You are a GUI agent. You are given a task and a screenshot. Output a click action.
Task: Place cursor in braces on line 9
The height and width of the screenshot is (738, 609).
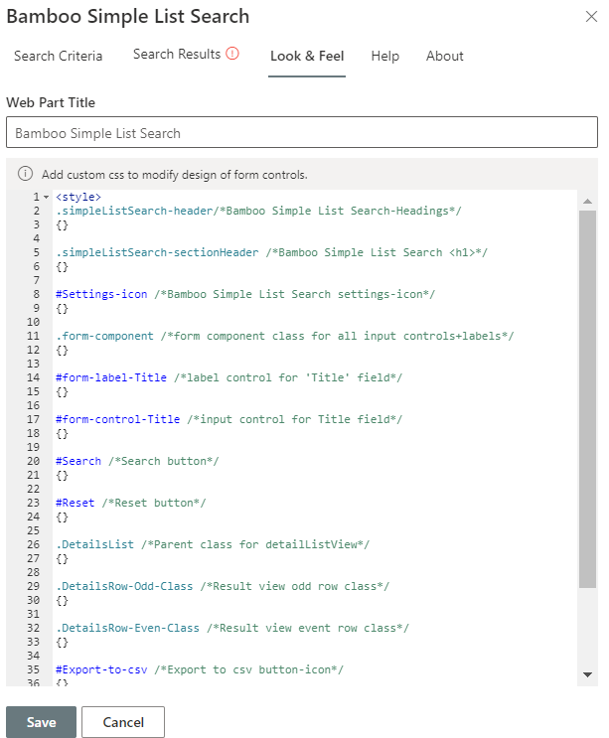click(63, 308)
